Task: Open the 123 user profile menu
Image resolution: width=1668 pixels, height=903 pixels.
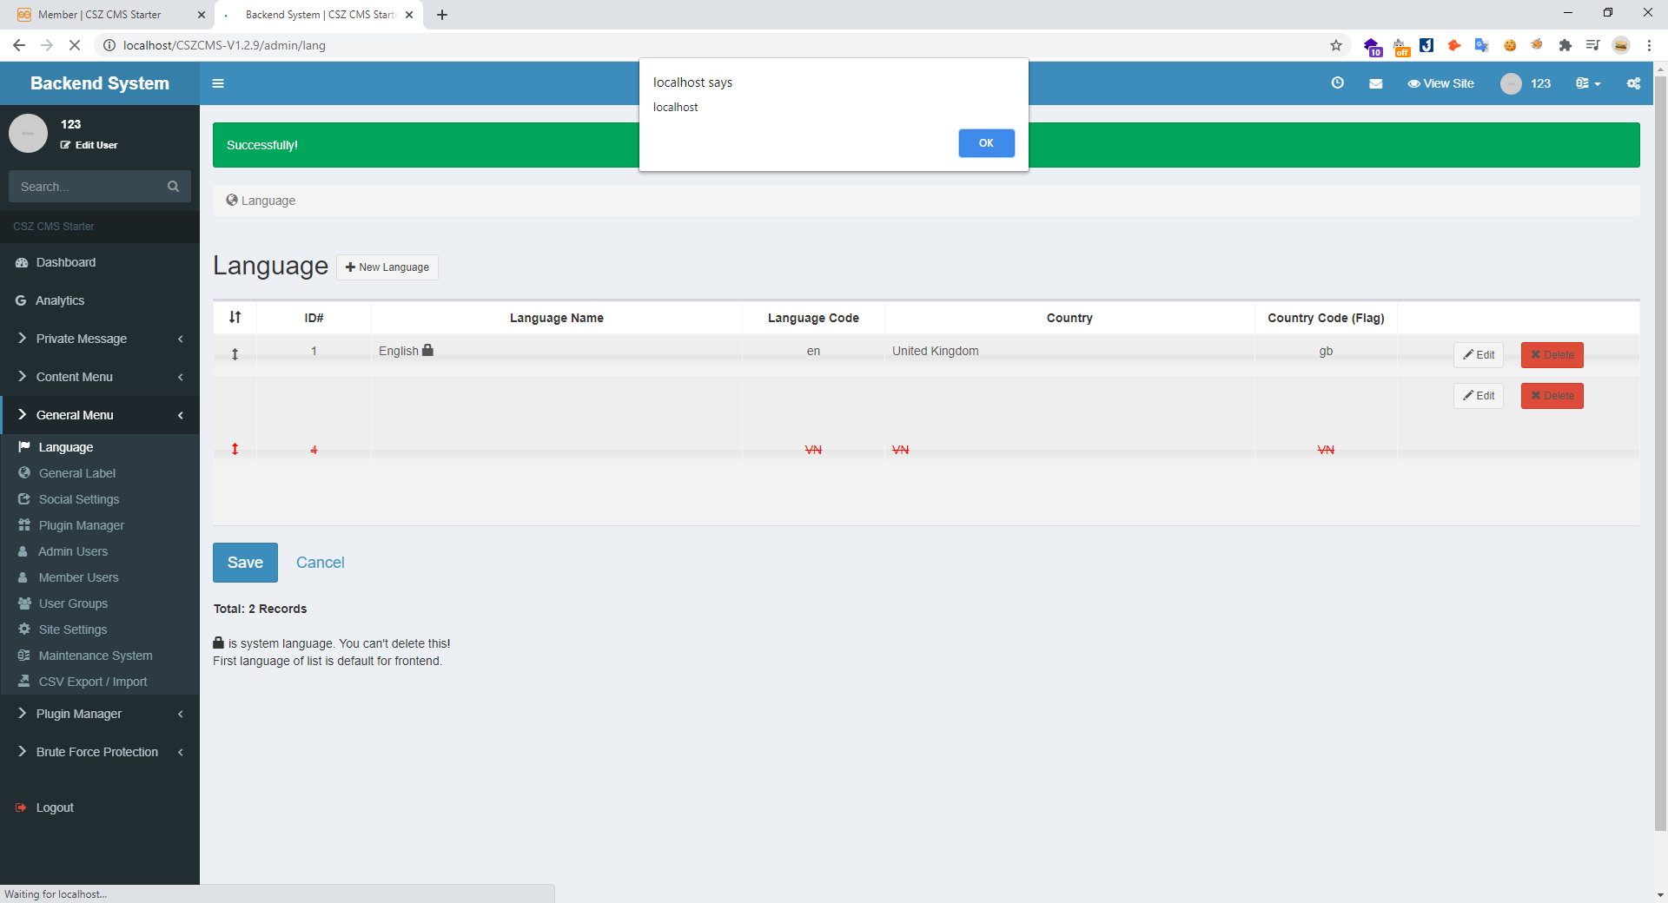Action: [x=1526, y=83]
